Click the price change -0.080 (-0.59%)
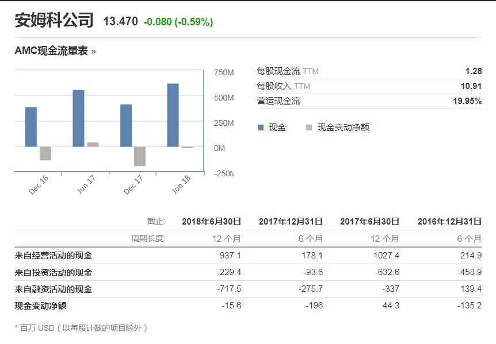Viewport: 496px width, 344px height. pyautogui.click(x=178, y=22)
